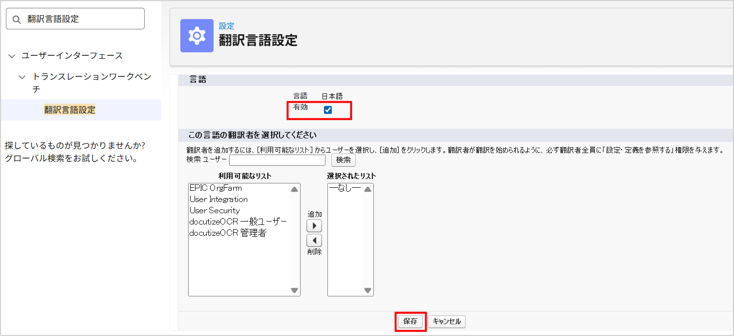Click the 検索 button next to the user field
The width and height of the screenshot is (734, 336).
343,160
